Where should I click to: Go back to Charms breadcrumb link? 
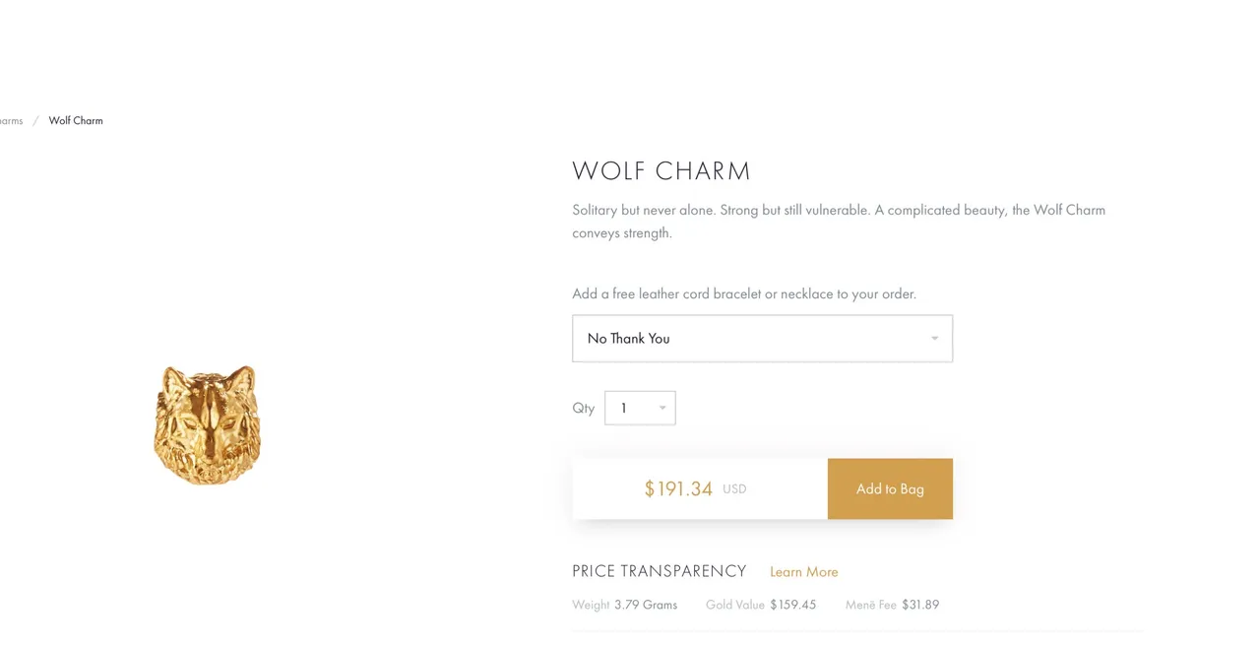[11, 121]
